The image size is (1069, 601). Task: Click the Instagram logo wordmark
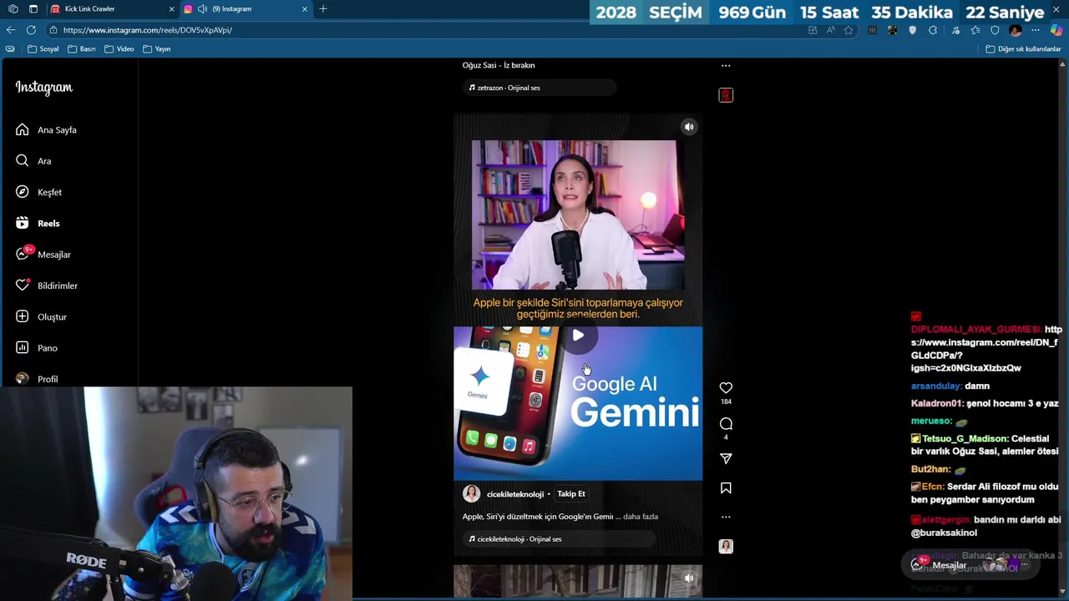click(x=44, y=88)
